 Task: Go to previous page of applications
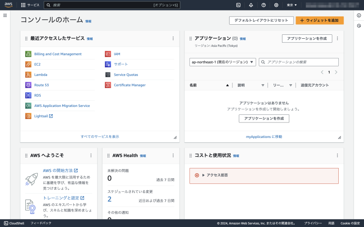(x=322, y=72)
